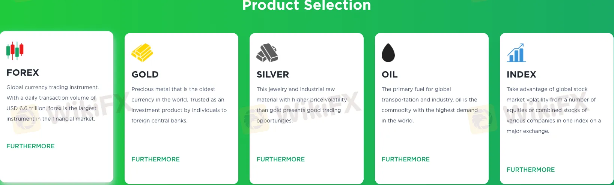Viewport: 614px width, 185px height.
Task: Select the FOREX card heading
Action: (x=23, y=73)
